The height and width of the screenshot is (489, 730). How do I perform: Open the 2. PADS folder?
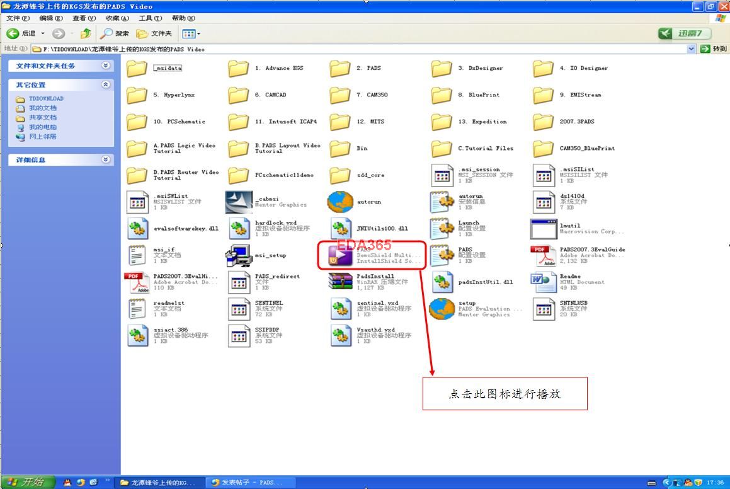pos(356,68)
